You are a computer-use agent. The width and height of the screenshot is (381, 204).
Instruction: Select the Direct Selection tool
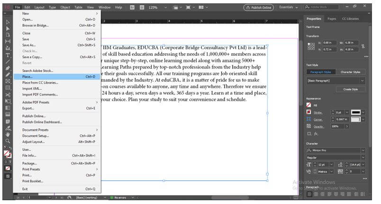[8, 28]
